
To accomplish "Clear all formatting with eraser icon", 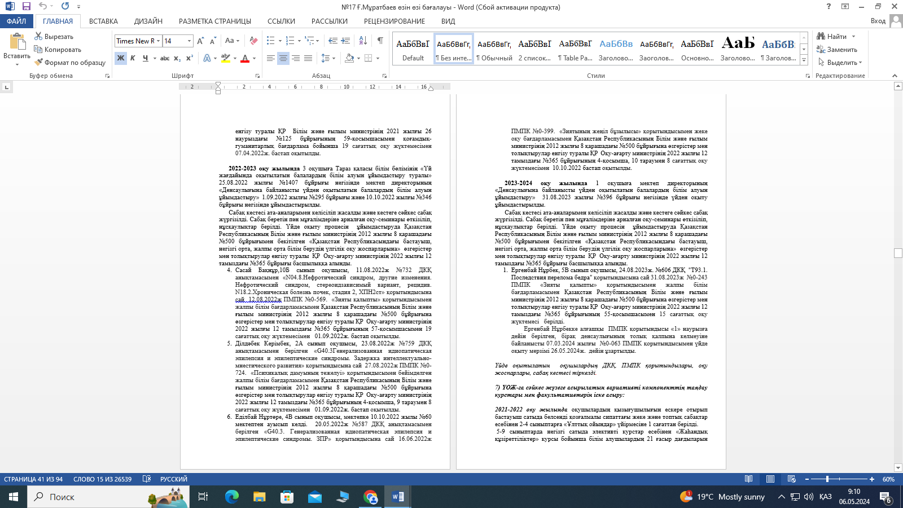I will [x=253, y=41].
